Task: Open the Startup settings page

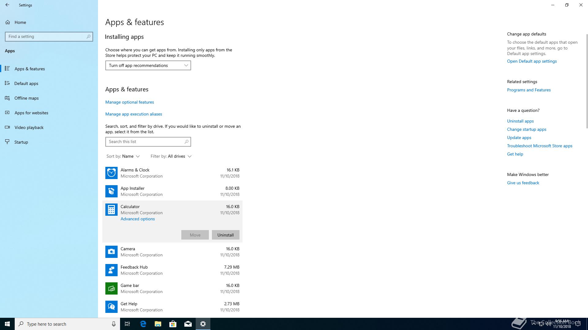Action: pyautogui.click(x=49, y=142)
